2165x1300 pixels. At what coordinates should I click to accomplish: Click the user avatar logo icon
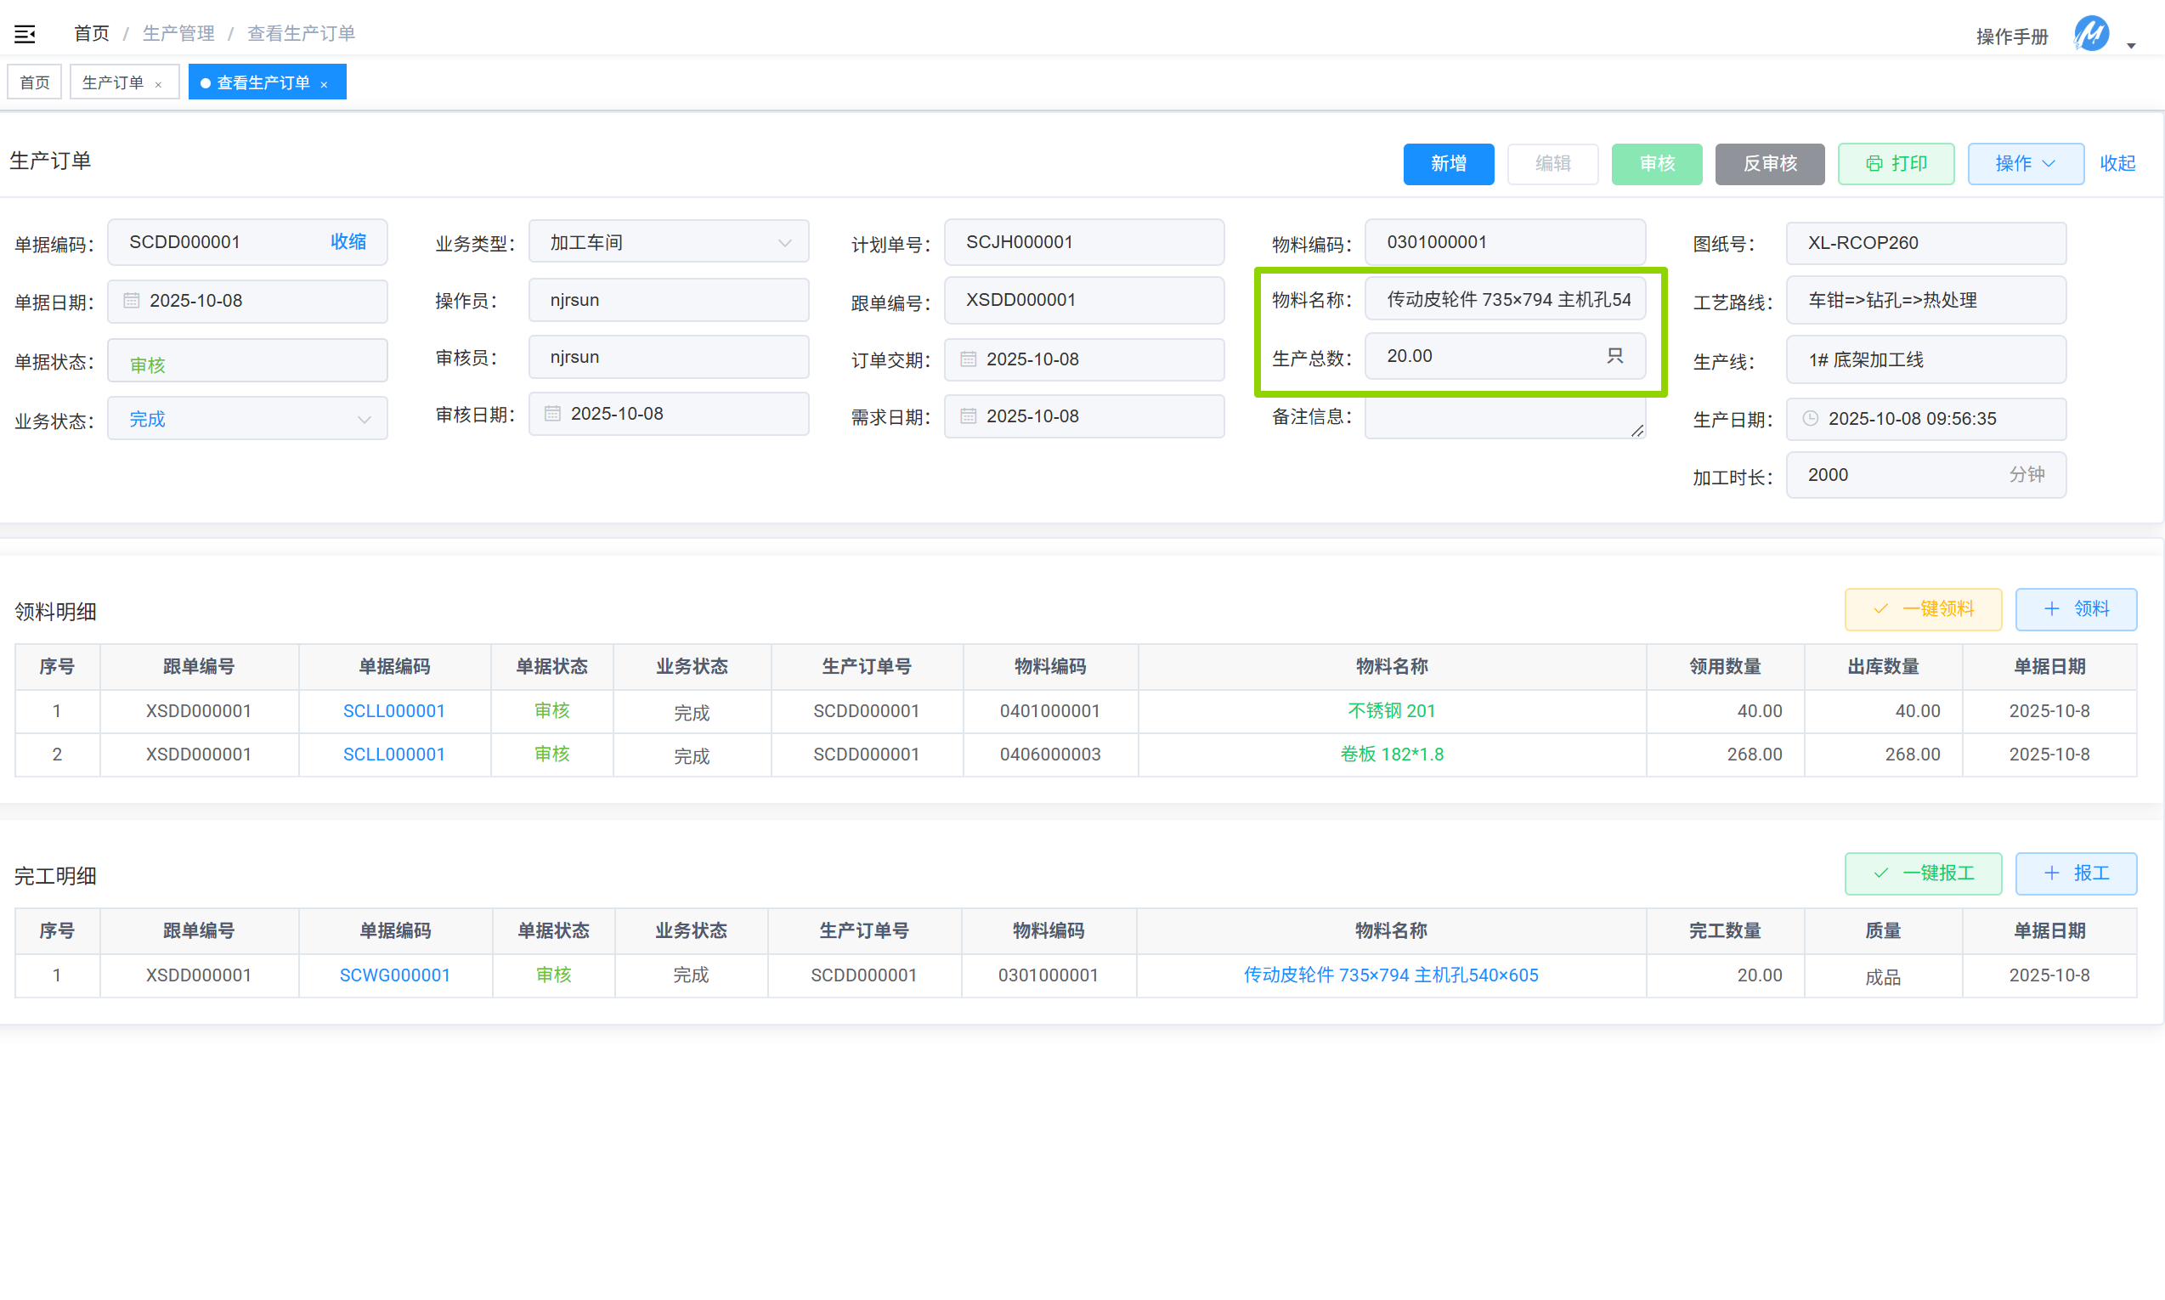(x=2091, y=34)
